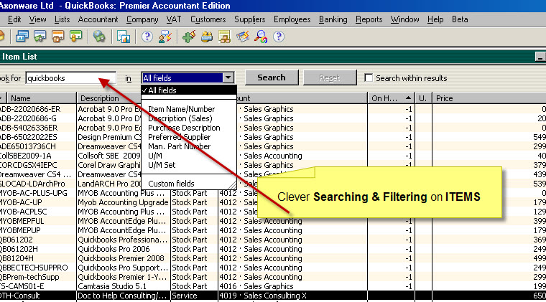This screenshot has height=302, width=546.
Task: Click the two people customers toolbar icon
Action: [x=206, y=37]
